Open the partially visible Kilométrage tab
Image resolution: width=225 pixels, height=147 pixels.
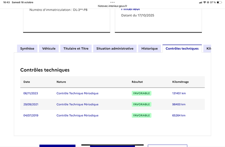(208, 48)
